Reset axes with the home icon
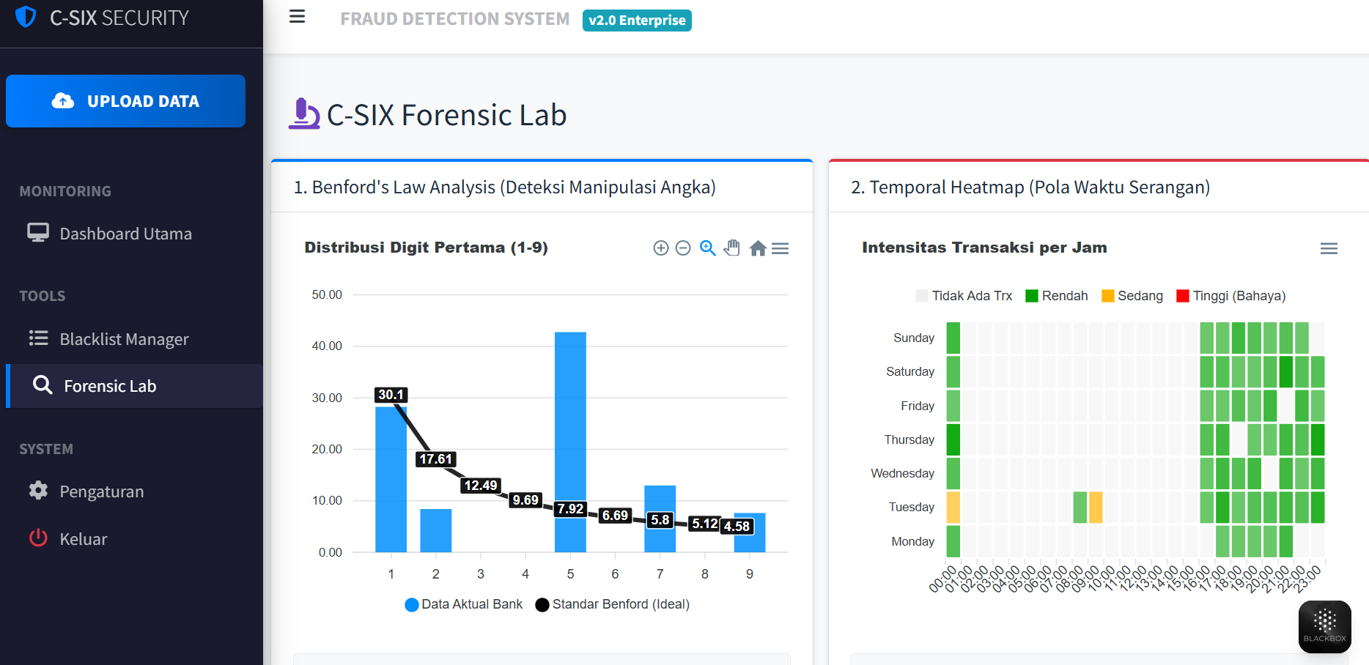Image resolution: width=1369 pixels, height=665 pixels. click(757, 248)
